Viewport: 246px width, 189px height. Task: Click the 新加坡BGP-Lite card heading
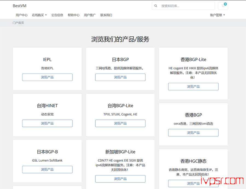(x=120, y=152)
